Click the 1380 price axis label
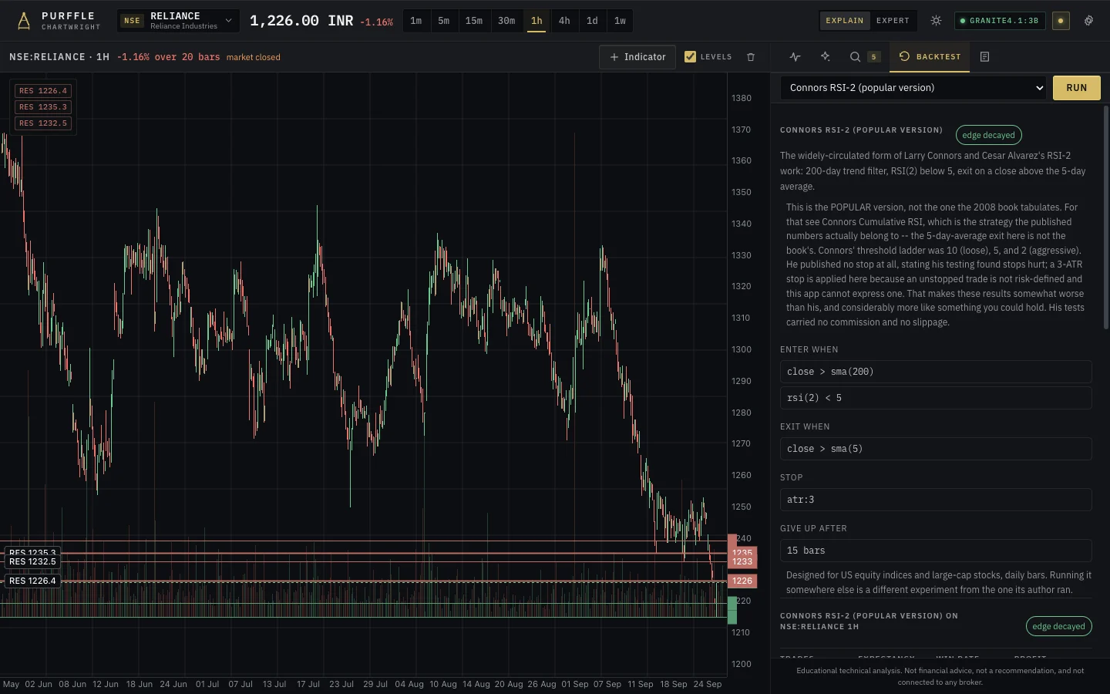This screenshot has width=1110, height=694. pos(742,98)
